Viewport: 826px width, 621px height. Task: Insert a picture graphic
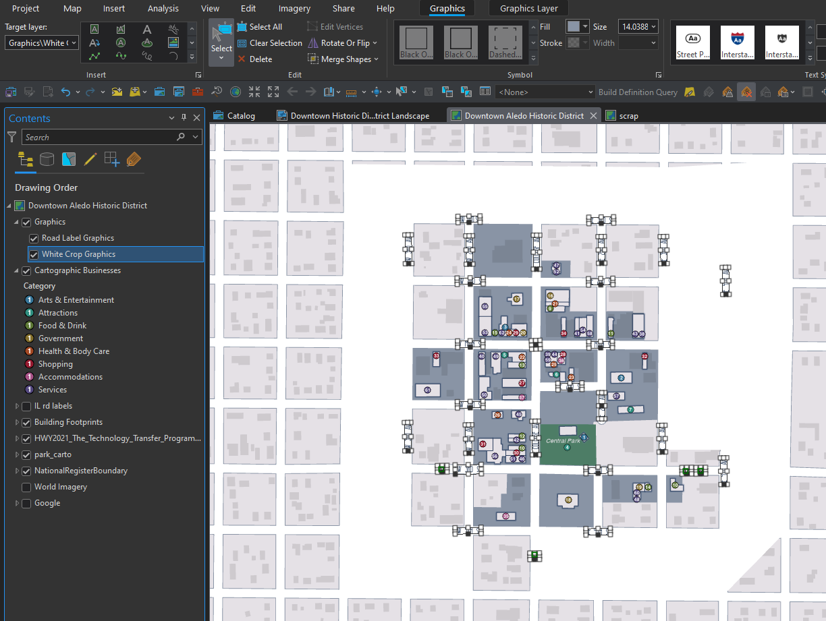tap(173, 42)
